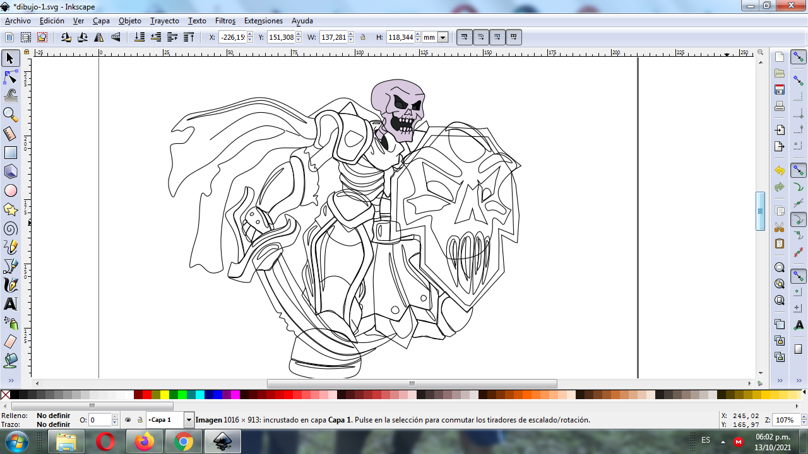The image size is (808, 454).
Task: Click the Redo arrow icon
Action: (x=780, y=187)
